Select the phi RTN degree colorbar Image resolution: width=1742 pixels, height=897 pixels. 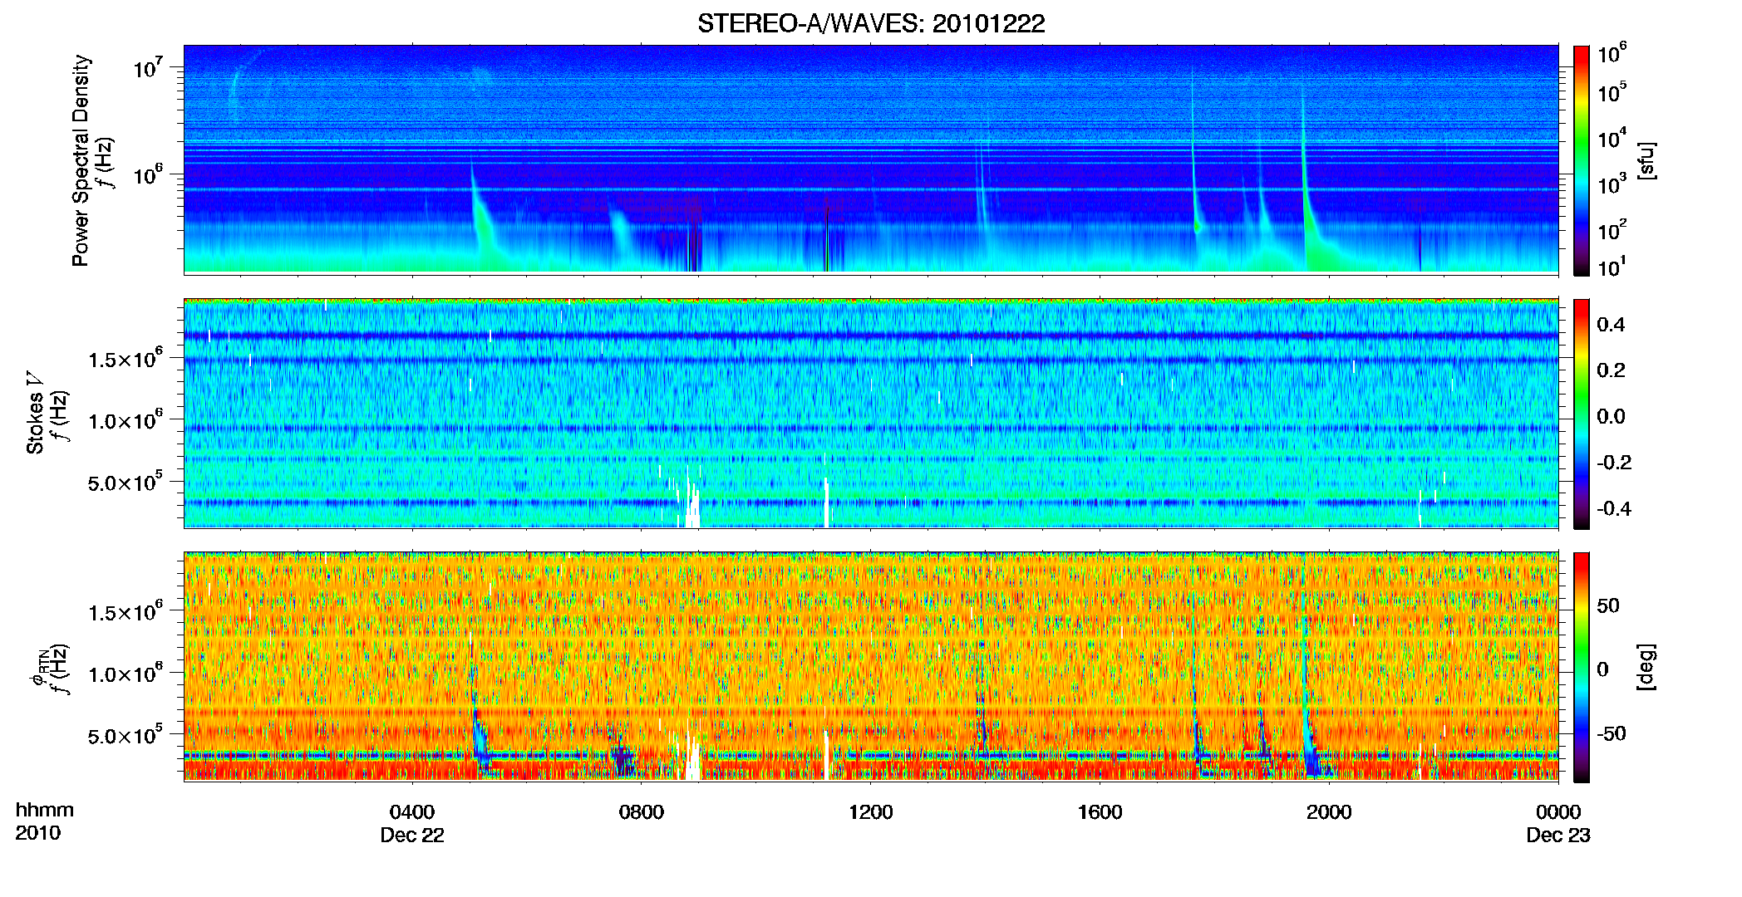pyautogui.click(x=1581, y=667)
